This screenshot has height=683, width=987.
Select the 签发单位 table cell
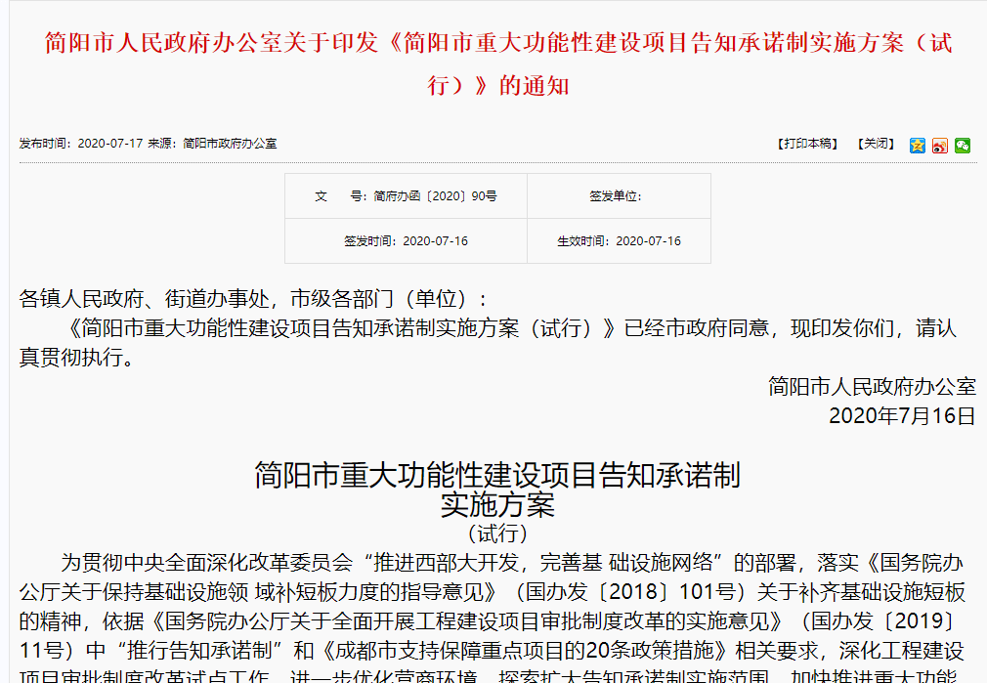[x=618, y=196]
